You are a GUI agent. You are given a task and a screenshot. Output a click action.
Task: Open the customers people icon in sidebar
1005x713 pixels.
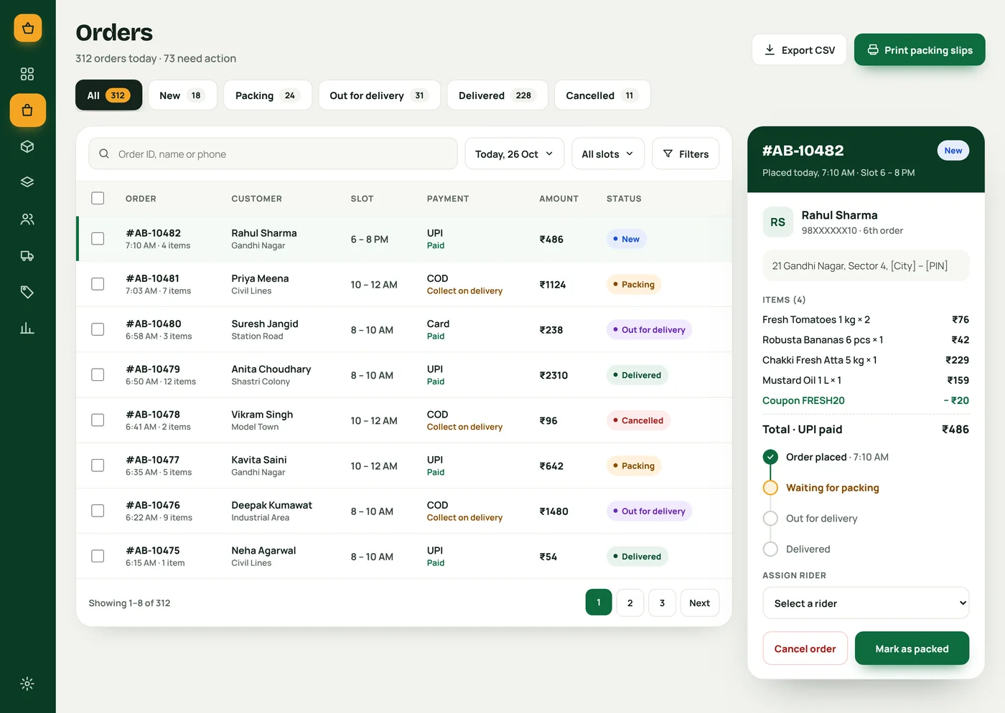click(x=27, y=219)
